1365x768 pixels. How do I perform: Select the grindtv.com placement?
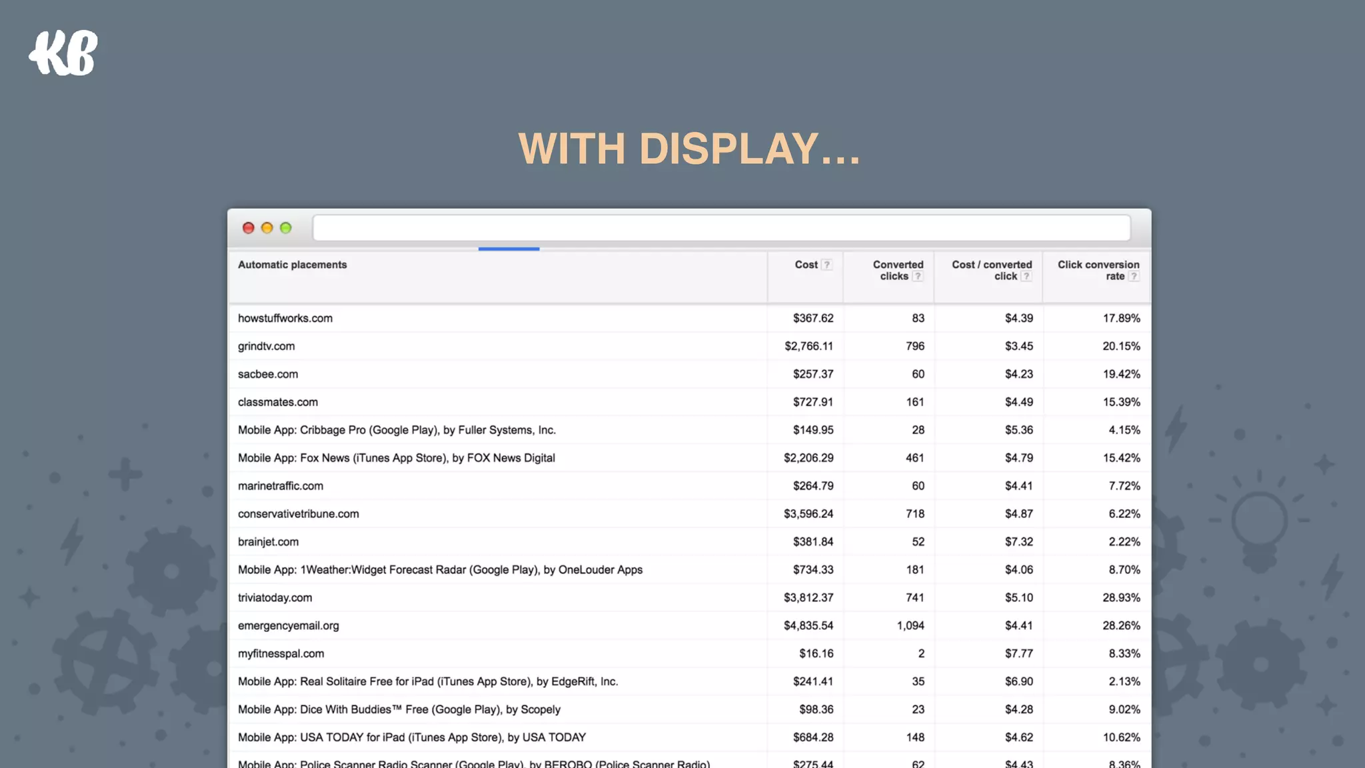pyautogui.click(x=266, y=346)
